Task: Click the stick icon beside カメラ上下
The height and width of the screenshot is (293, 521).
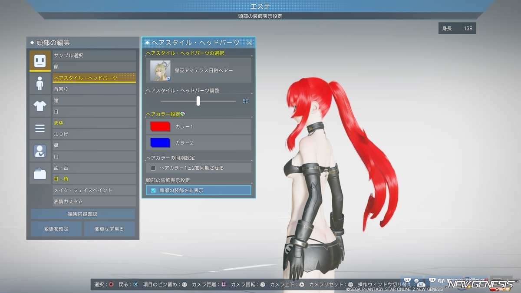Action: [x=302, y=284]
